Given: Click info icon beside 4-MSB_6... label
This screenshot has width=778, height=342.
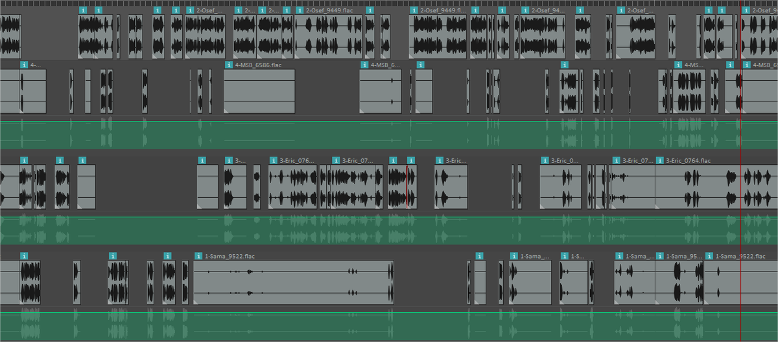Looking at the screenshot, I should pyautogui.click(x=364, y=65).
